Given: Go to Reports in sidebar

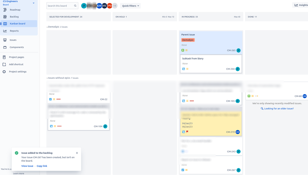Looking at the screenshot, I should (x=14, y=31).
